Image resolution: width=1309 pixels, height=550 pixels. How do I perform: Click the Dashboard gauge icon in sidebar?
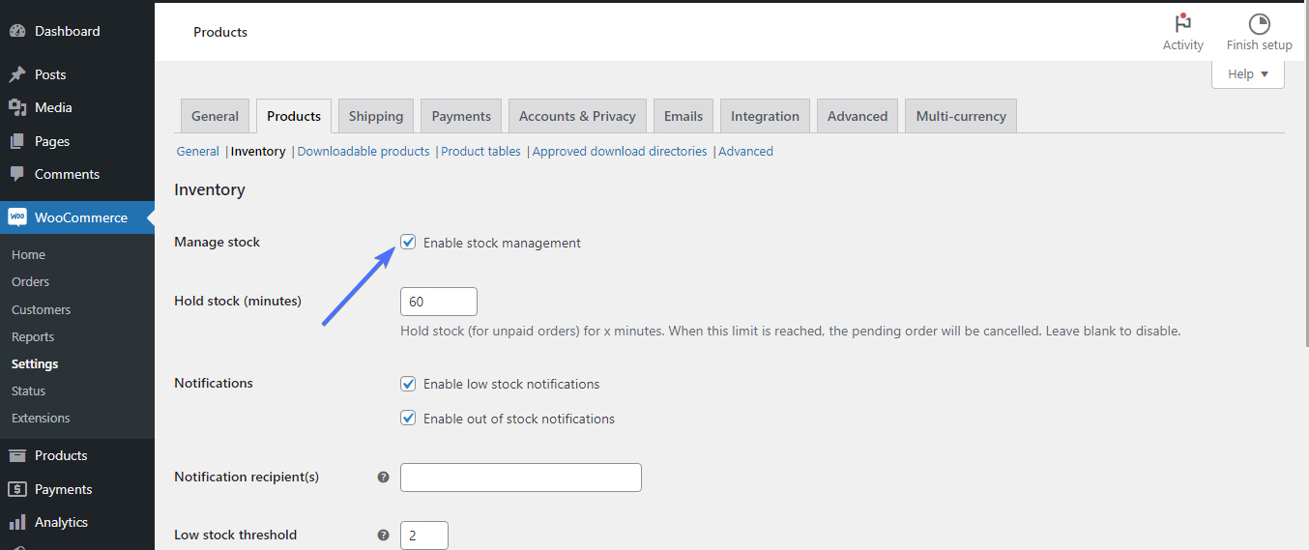tap(17, 31)
